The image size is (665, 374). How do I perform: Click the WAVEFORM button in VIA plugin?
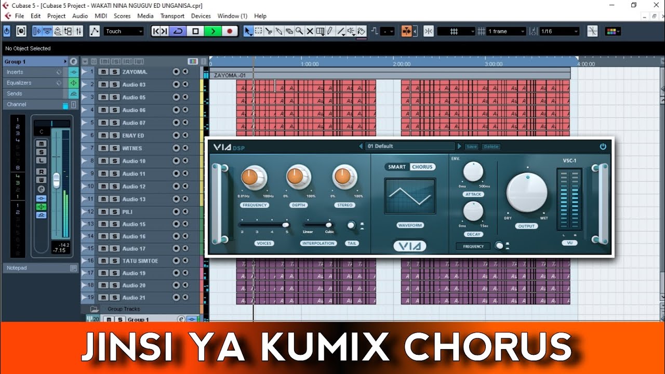click(x=410, y=225)
